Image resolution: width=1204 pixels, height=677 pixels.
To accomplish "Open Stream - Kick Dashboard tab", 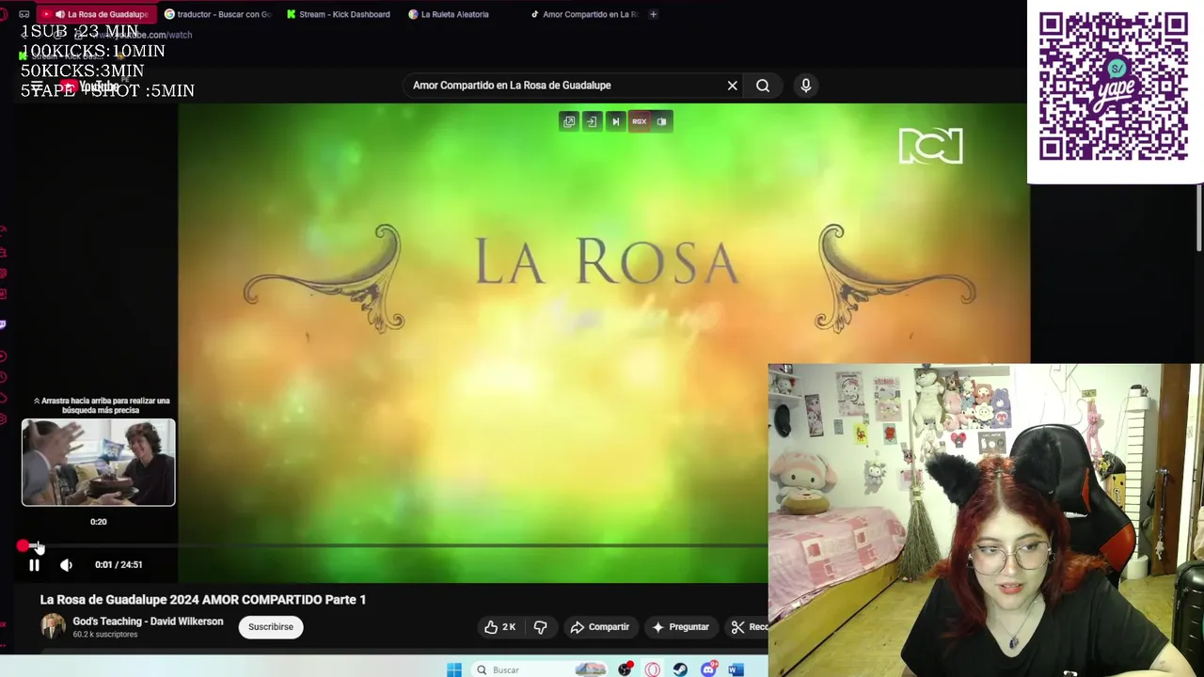I will coord(340,14).
